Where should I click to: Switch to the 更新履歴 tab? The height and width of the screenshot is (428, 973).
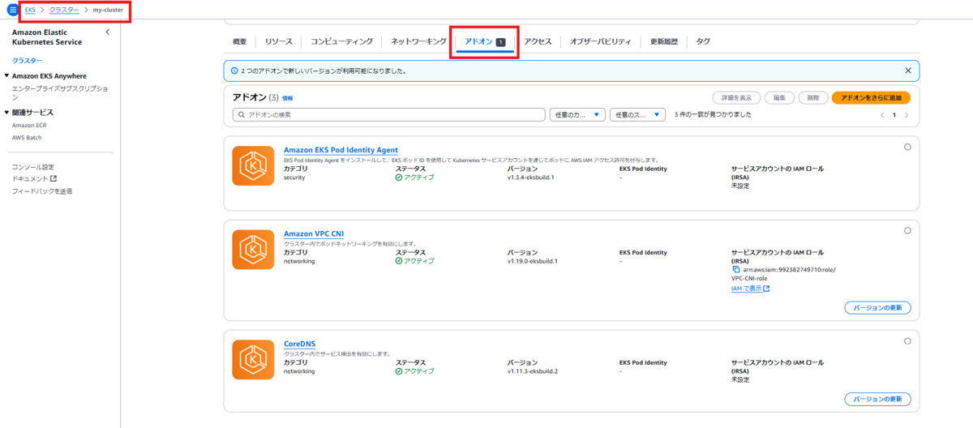click(663, 41)
